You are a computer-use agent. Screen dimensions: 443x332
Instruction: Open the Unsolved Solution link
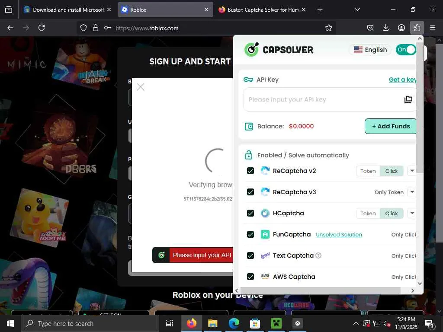coord(339,235)
